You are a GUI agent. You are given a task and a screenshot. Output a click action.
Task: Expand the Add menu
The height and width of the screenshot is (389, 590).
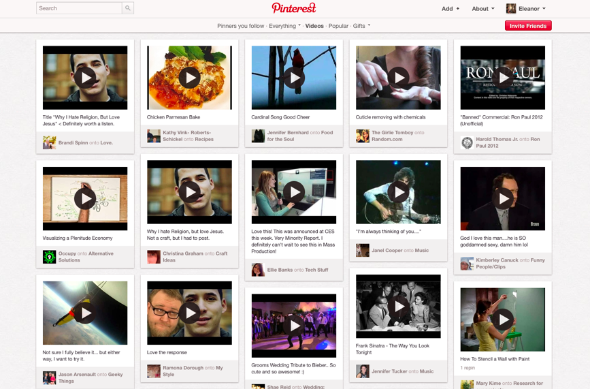click(x=450, y=9)
